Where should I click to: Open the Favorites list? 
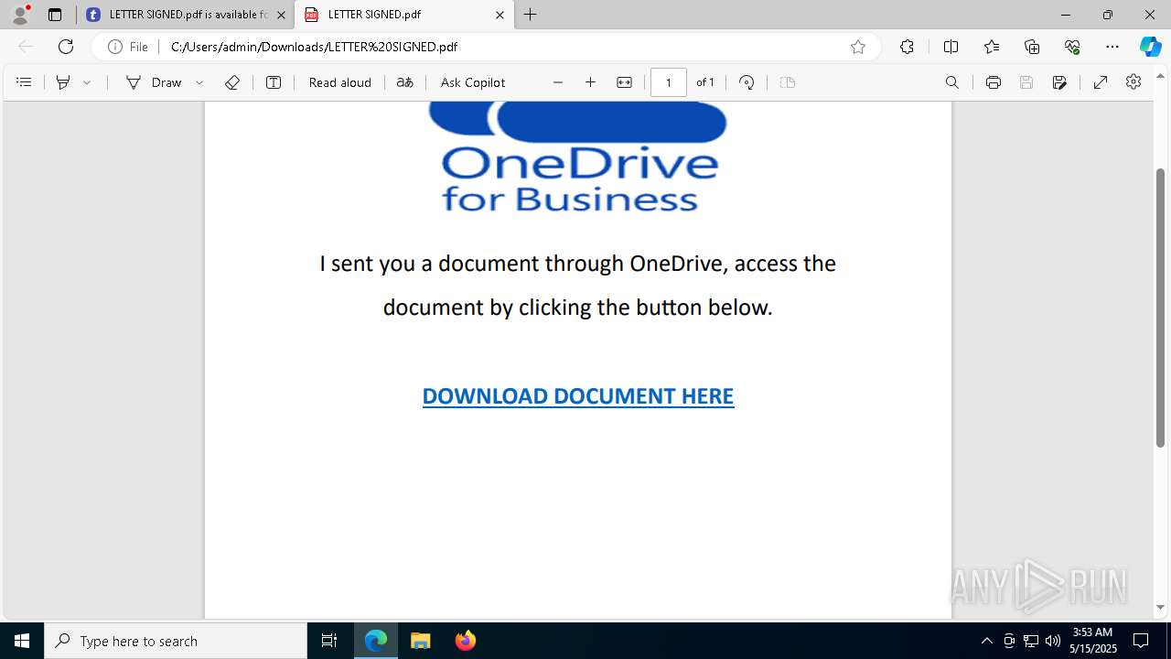(x=992, y=47)
